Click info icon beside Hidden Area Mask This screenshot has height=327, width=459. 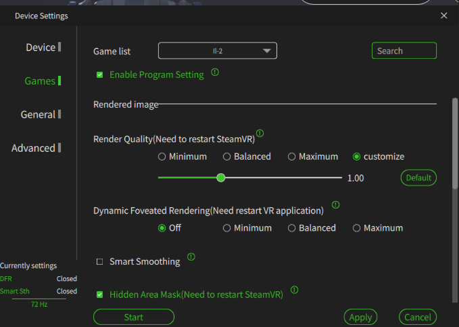[295, 290]
